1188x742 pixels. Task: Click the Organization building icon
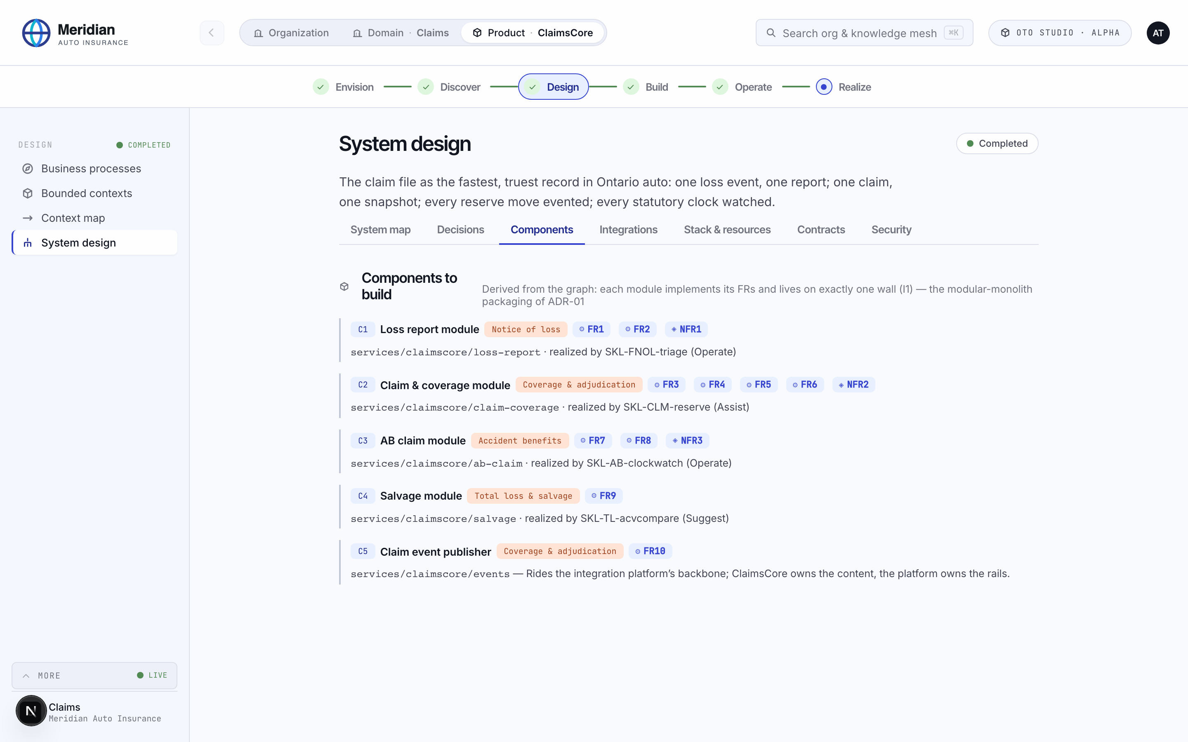tap(258, 33)
